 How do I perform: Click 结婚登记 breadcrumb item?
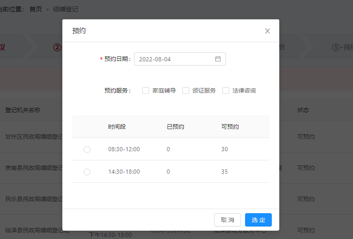click(x=66, y=9)
